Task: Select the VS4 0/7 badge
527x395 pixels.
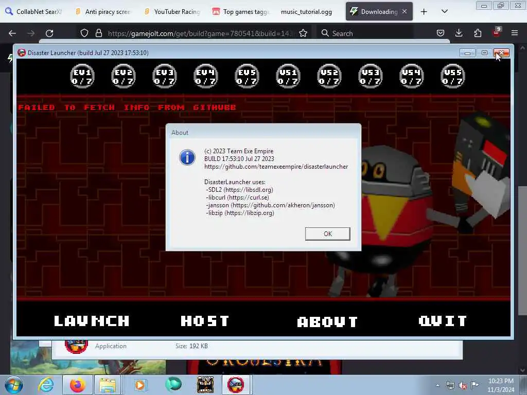Action: pos(412,76)
